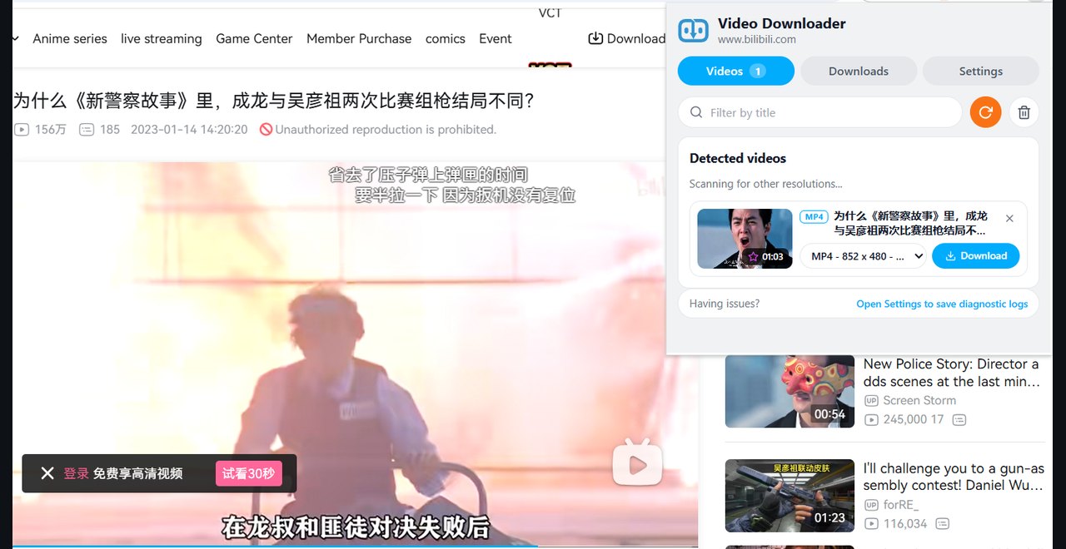Refresh detected videos with orange button
The width and height of the screenshot is (1066, 549).
(985, 112)
